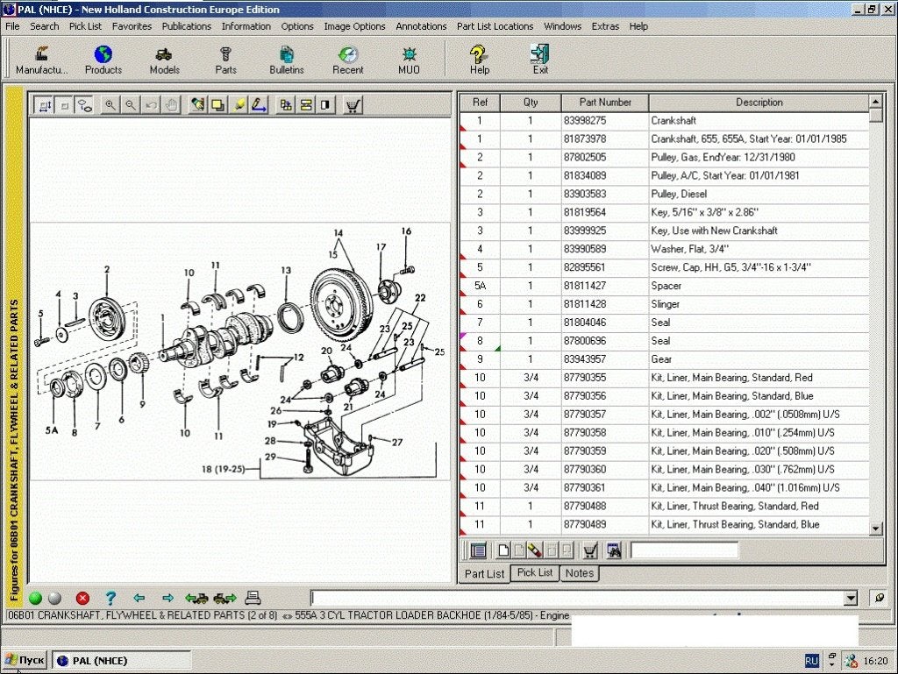Open the dropdown arrow of the bottom combo box
The image size is (898, 674).
(851, 599)
